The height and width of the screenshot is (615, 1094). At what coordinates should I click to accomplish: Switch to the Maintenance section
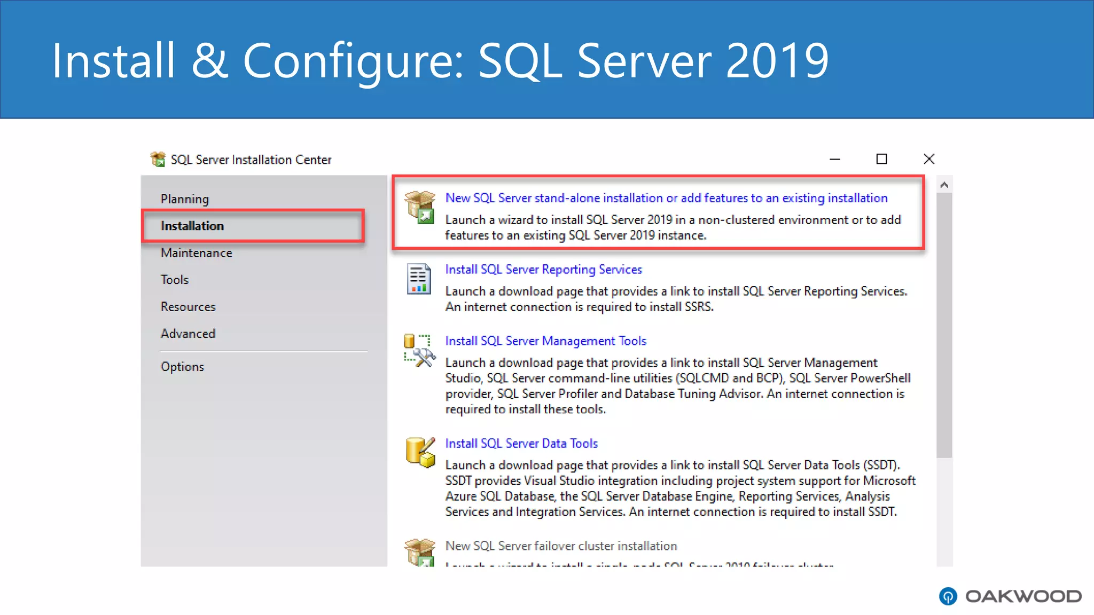tap(197, 253)
